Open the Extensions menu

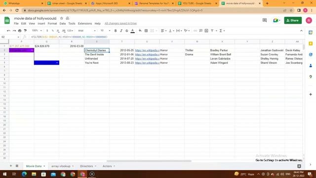(85, 23)
